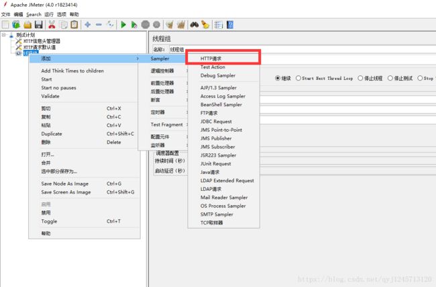
Task: Select the 继续 radio button
Action: [278, 78]
